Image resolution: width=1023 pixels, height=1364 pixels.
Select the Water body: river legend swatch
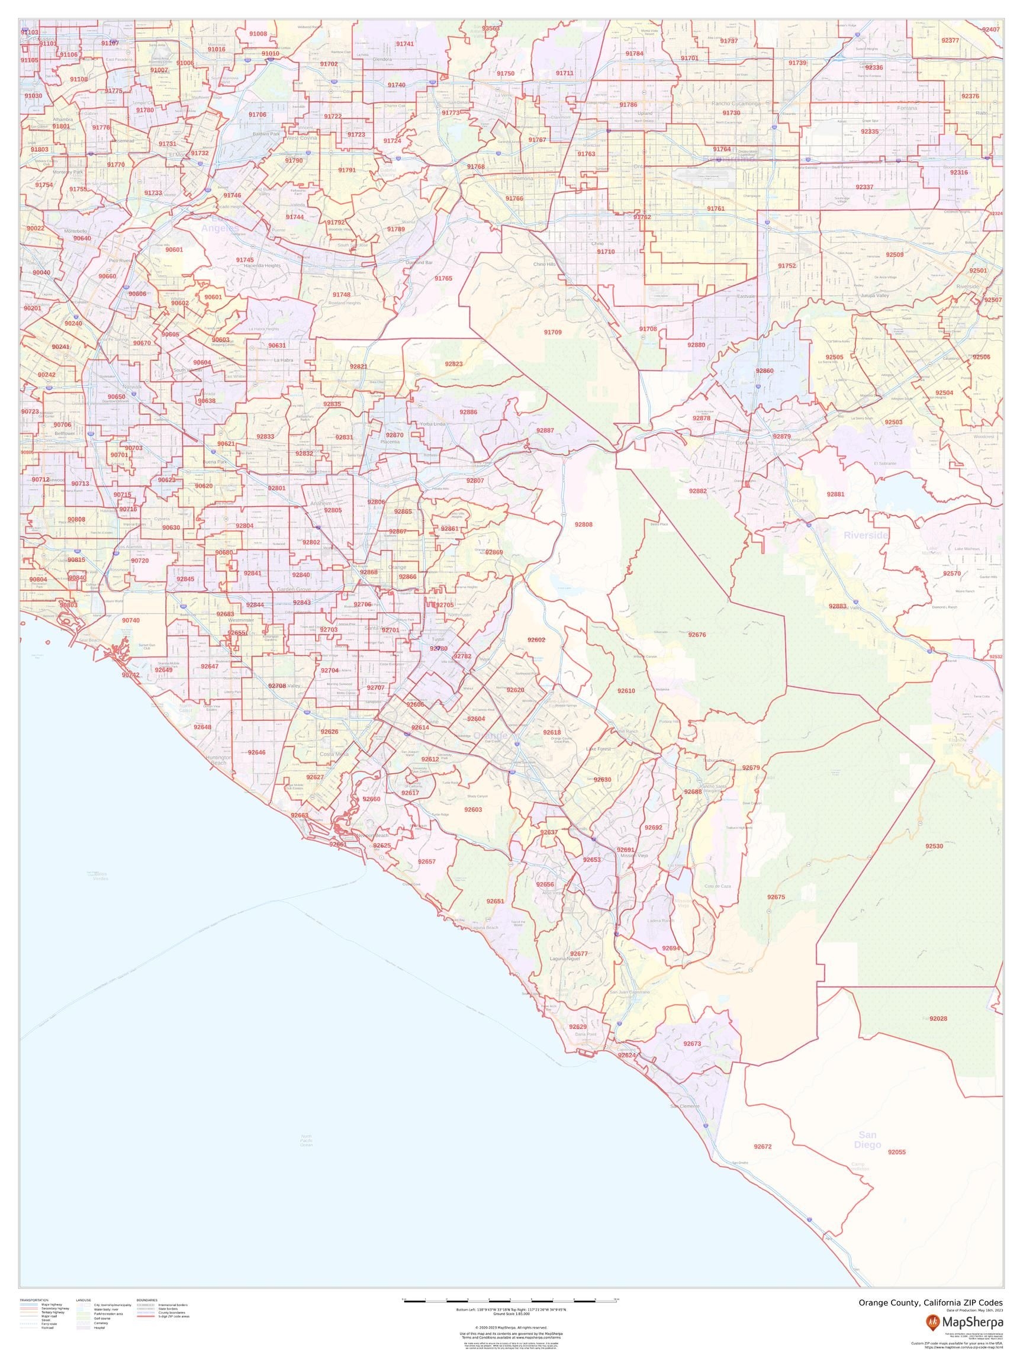pos(83,1310)
